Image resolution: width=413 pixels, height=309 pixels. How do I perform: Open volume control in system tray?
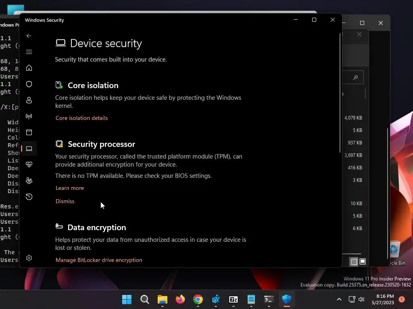pos(361,299)
